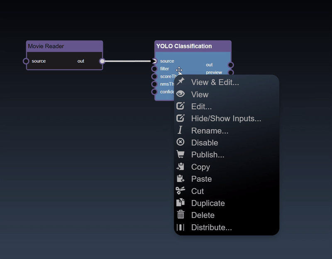Screen dimensions: 332x259
Task: Click the scissors Cut icon
Action: pyautogui.click(x=180, y=191)
